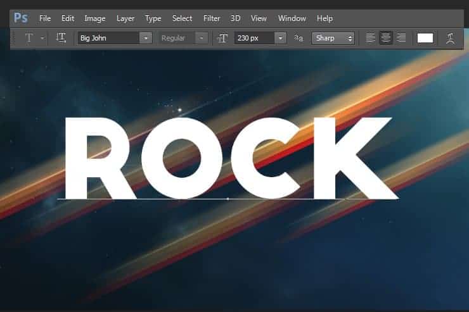This screenshot has height=312, width=469.
Task: Click the font size T icon
Action: (222, 38)
